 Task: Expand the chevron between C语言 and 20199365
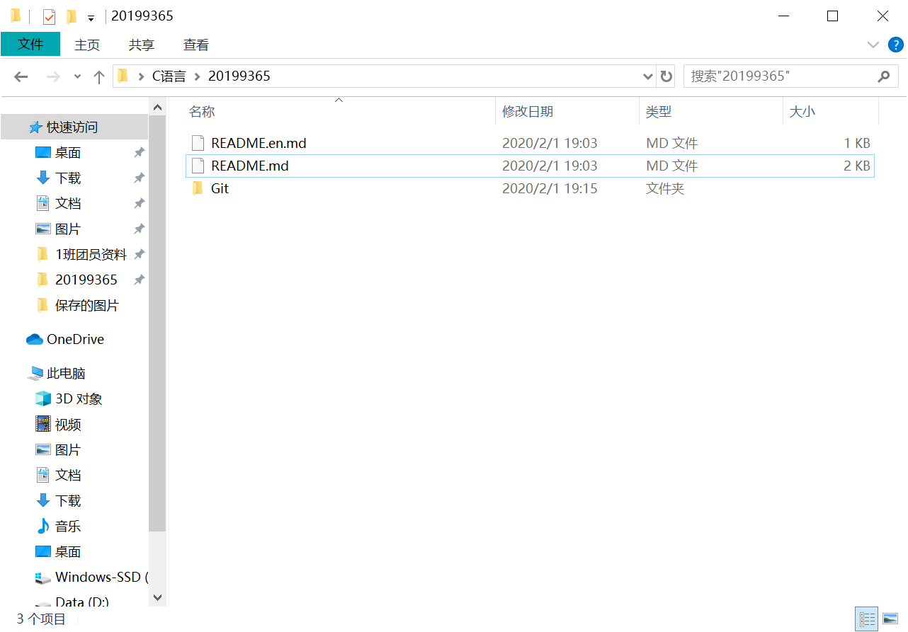(198, 76)
